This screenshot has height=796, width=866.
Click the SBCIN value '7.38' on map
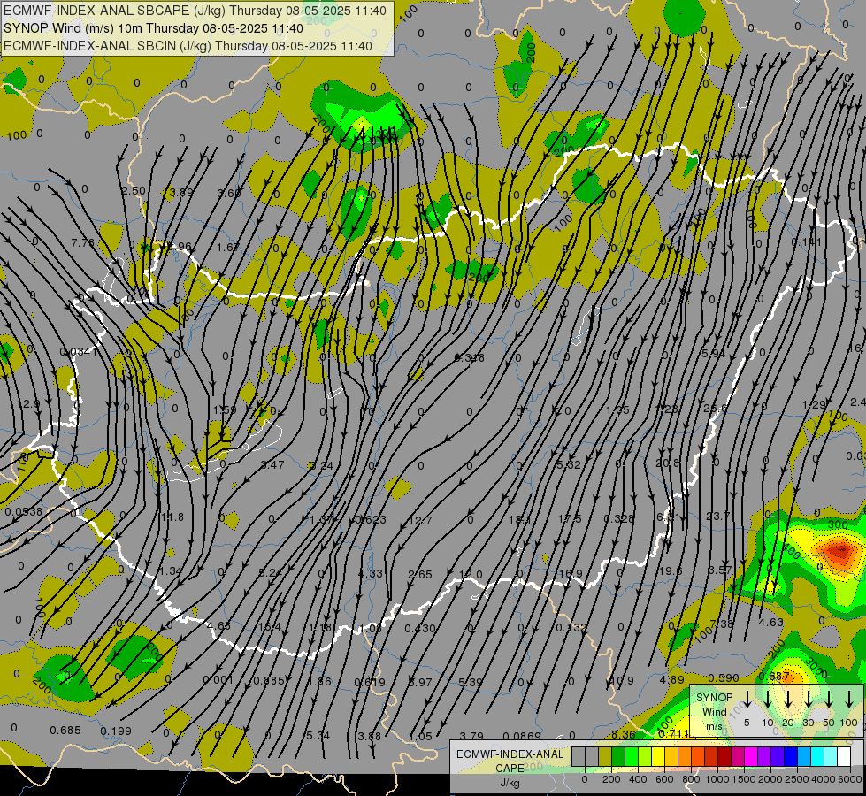click(721, 624)
